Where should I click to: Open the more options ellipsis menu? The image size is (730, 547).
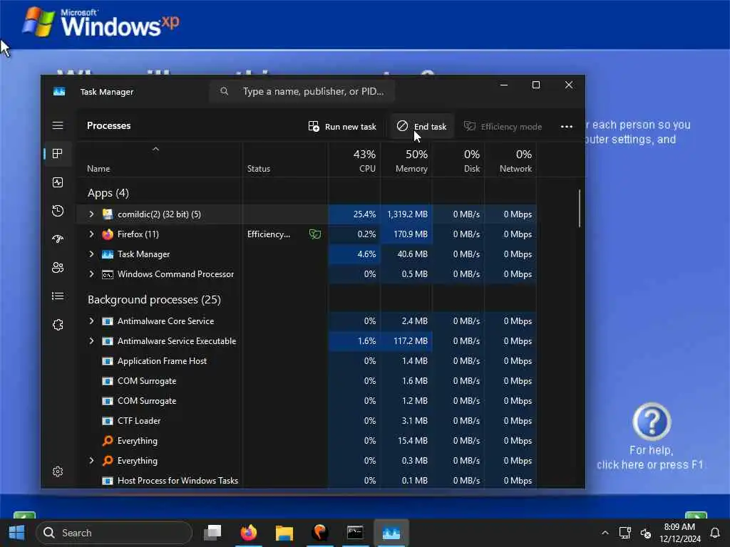click(567, 127)
